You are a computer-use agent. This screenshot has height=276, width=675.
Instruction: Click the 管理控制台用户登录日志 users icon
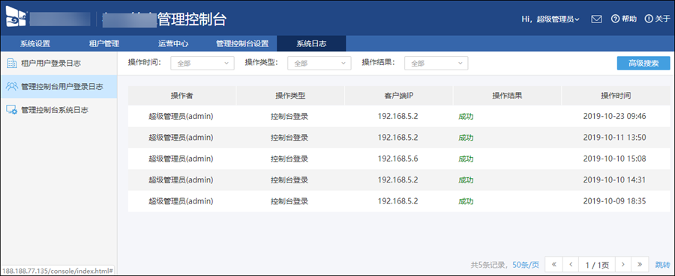[11, 87]
